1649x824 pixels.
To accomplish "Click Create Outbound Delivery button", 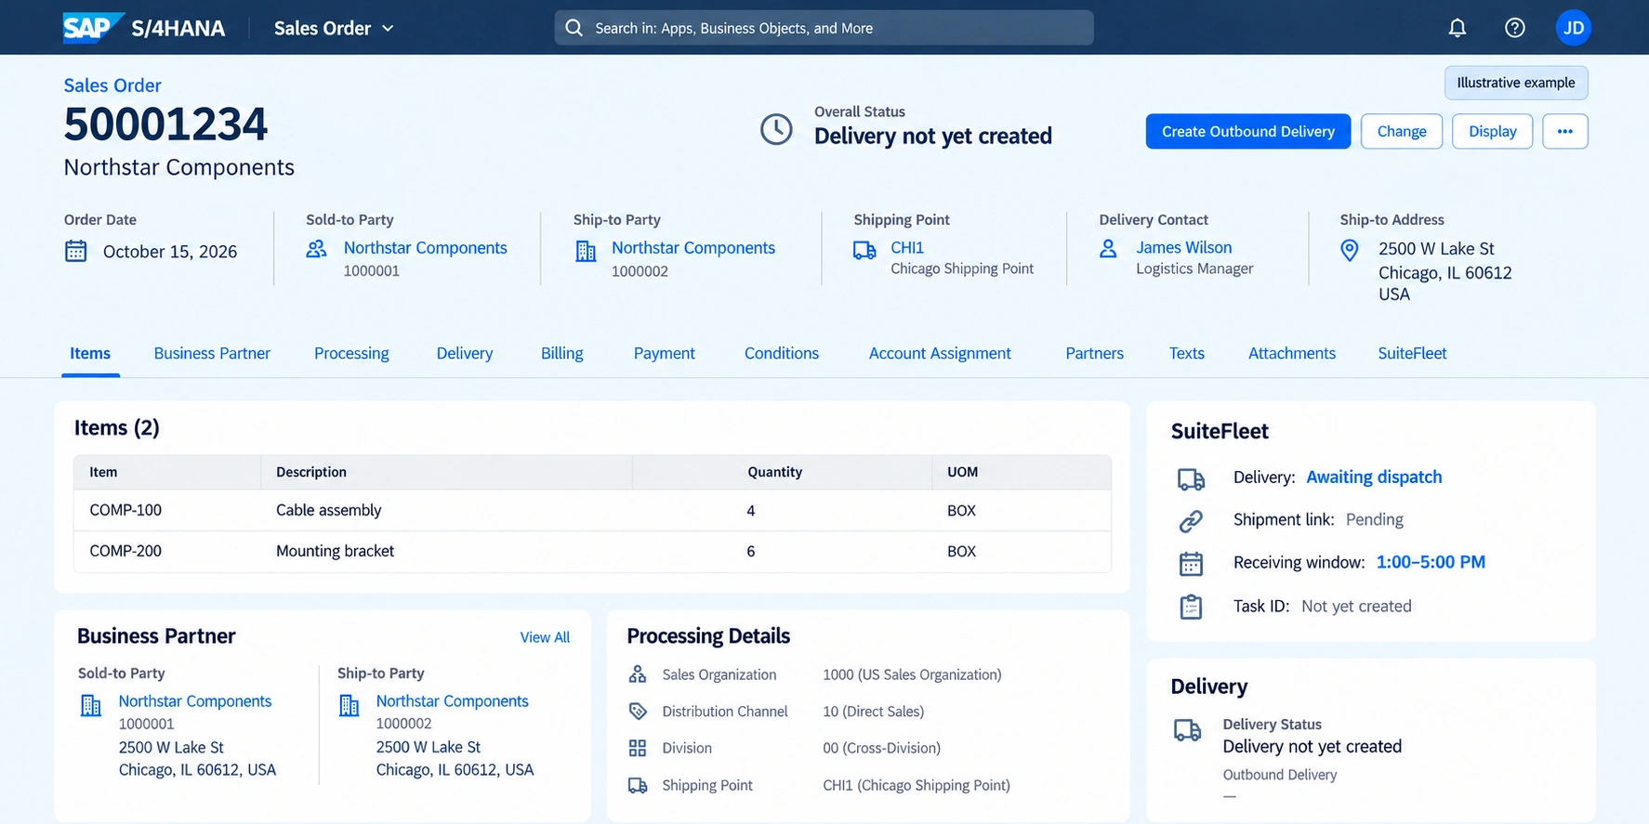I will 1248,131.
